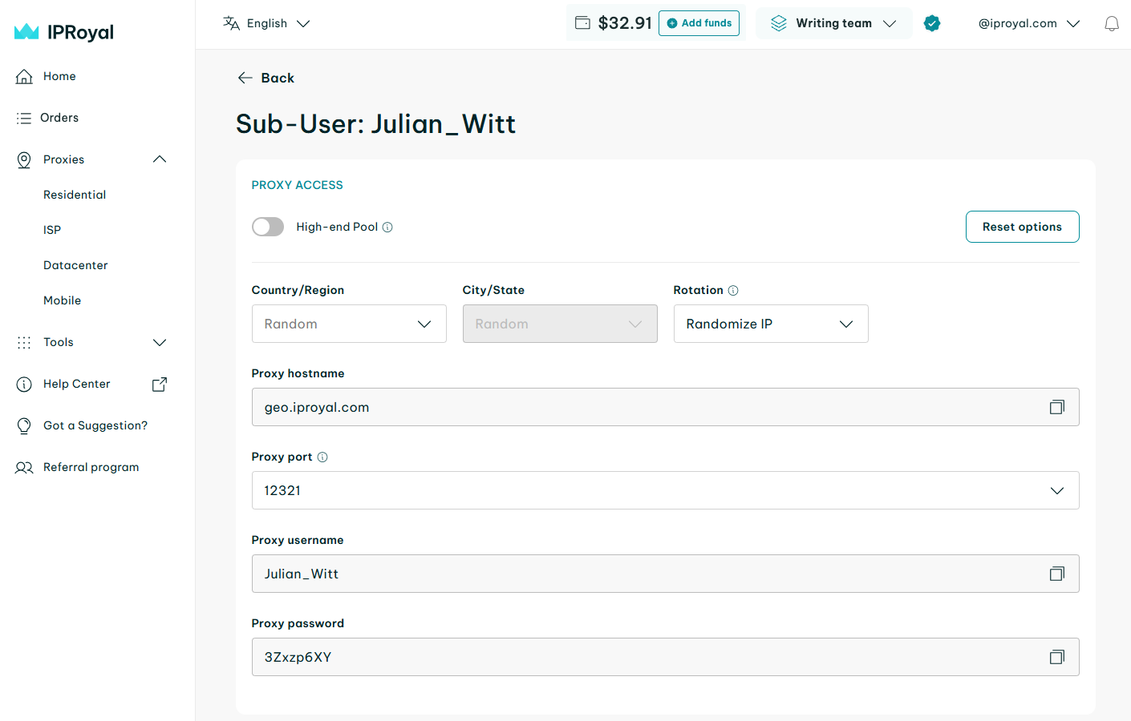Open the @iproyal.com account dropdown
The image size is (1131, 721).
point(1029,23)
